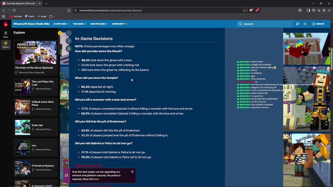This screenshot has height=187, width=333.
Task: Bookmark this page with the bookmark icon
Action: click(69, 10)
